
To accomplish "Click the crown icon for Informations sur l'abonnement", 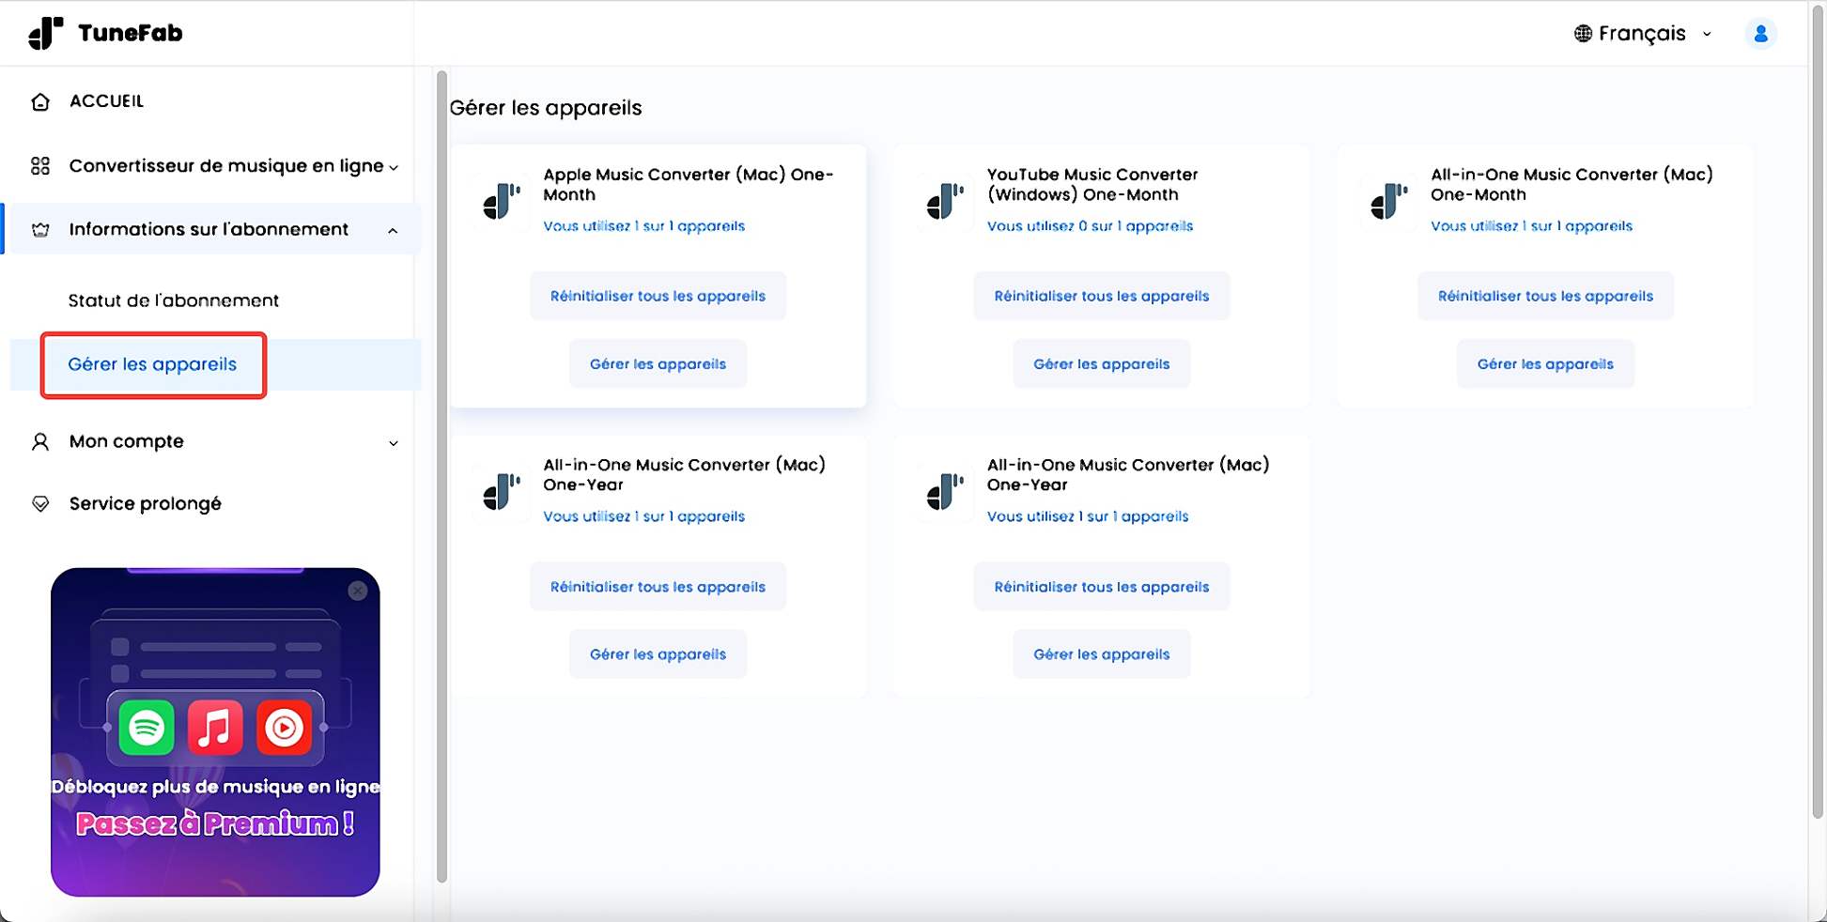I will (x=40, y=229).
